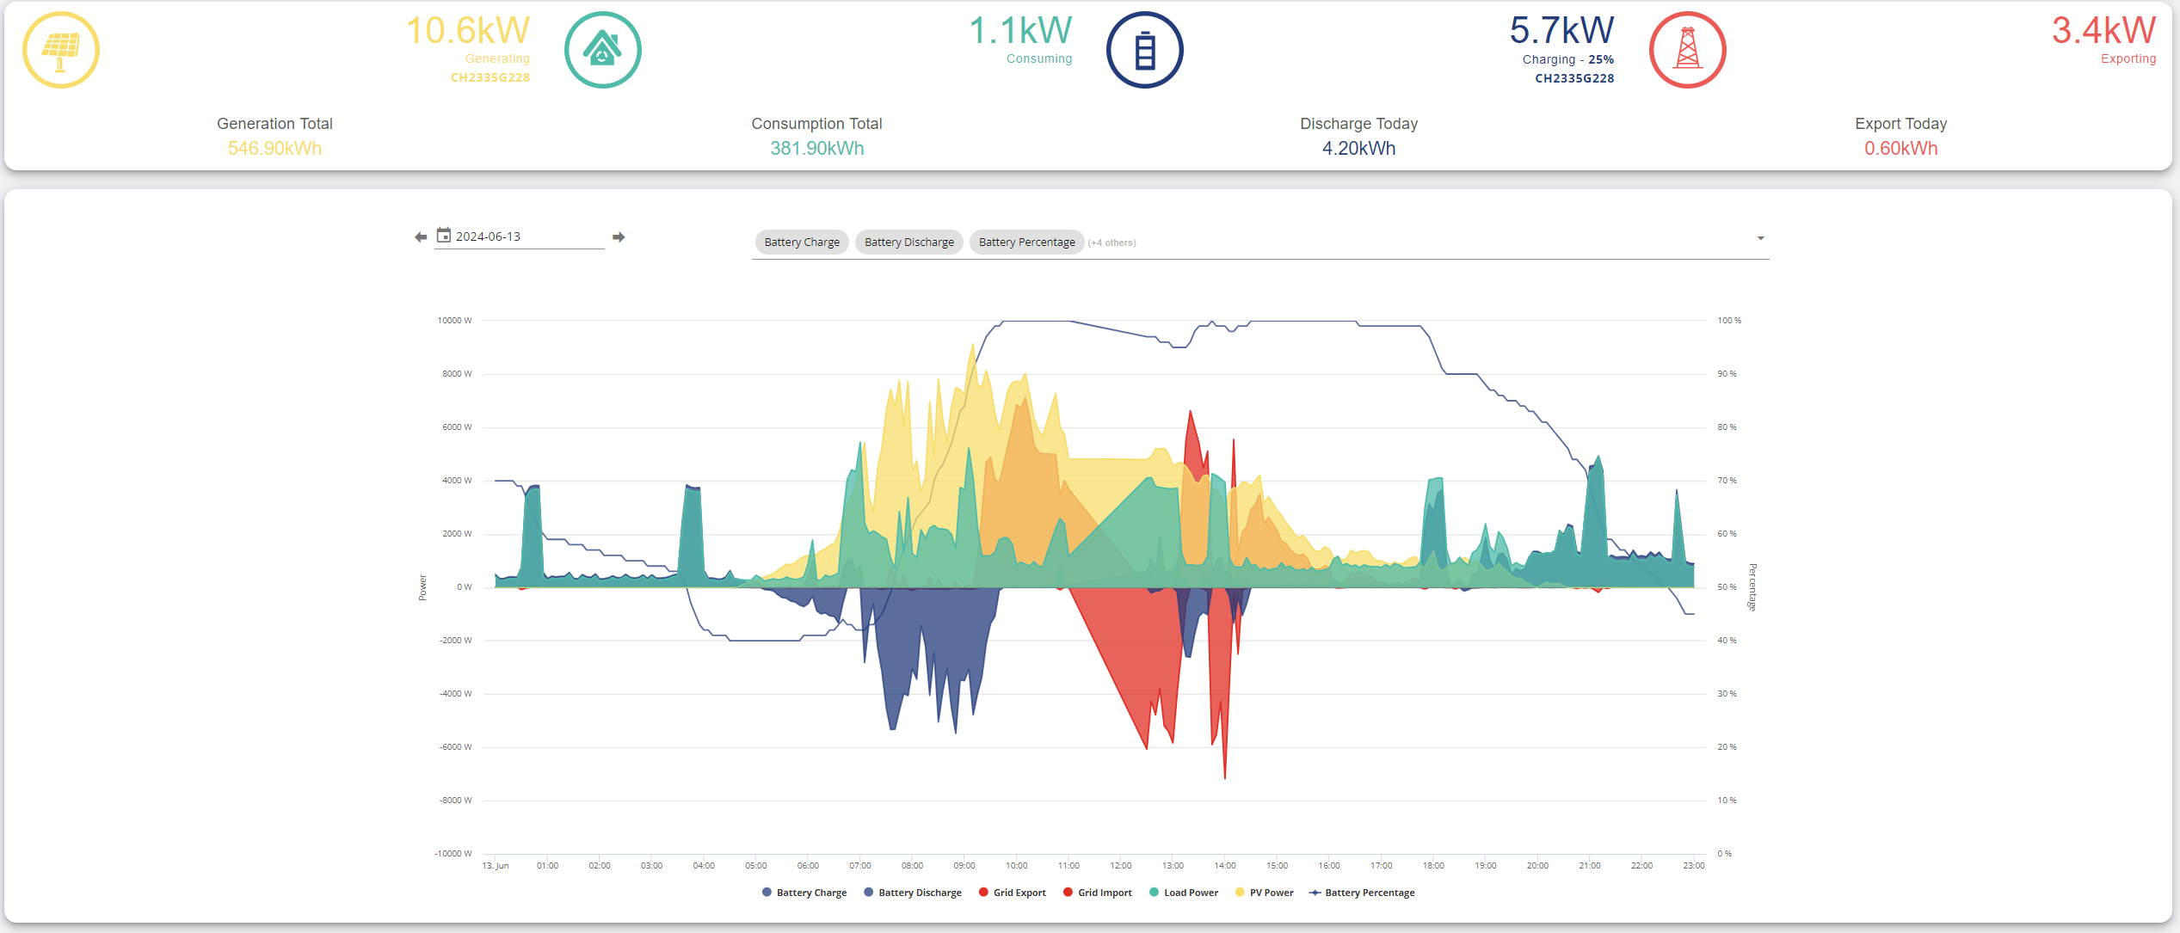The height and width of the screenshot is (933, 2180).
Task: Click the 1.1kW consuming value
Action: click(x=1020, y=31)
